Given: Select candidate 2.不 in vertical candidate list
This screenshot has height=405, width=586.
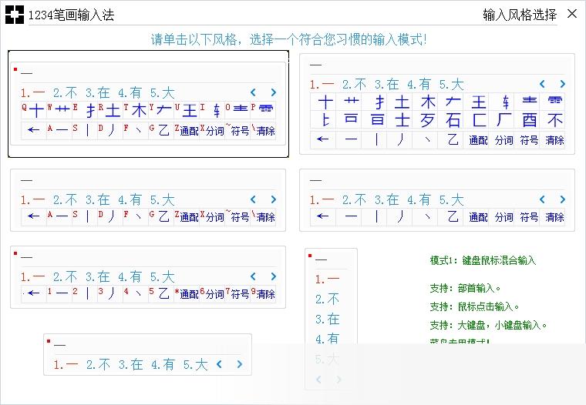Looking at the screenshot, I should 328,299.
